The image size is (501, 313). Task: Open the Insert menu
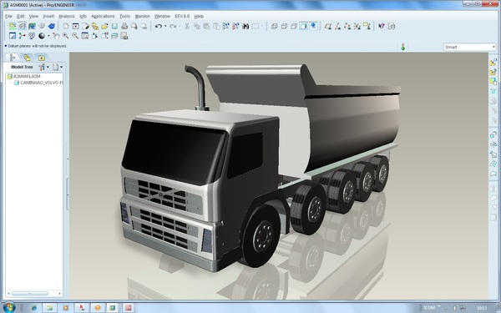48,17
